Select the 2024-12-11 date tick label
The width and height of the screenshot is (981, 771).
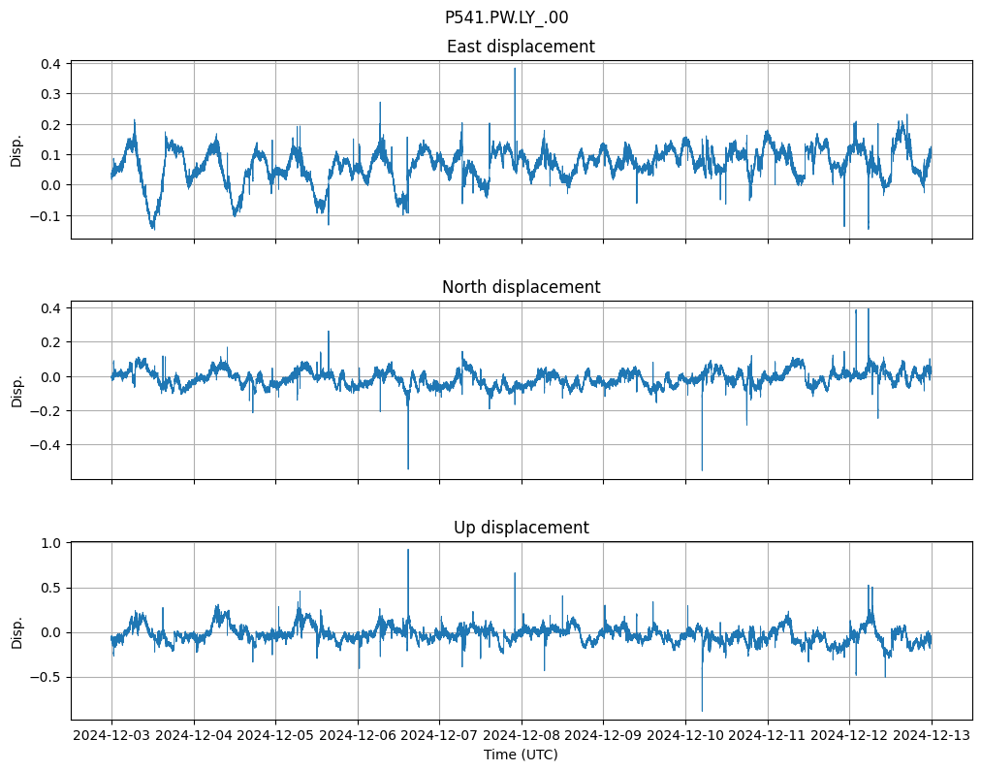[x=768, y=735]
